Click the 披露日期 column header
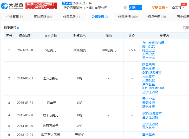The height and width of the screenshot is (139, 189). pos(25,36)
